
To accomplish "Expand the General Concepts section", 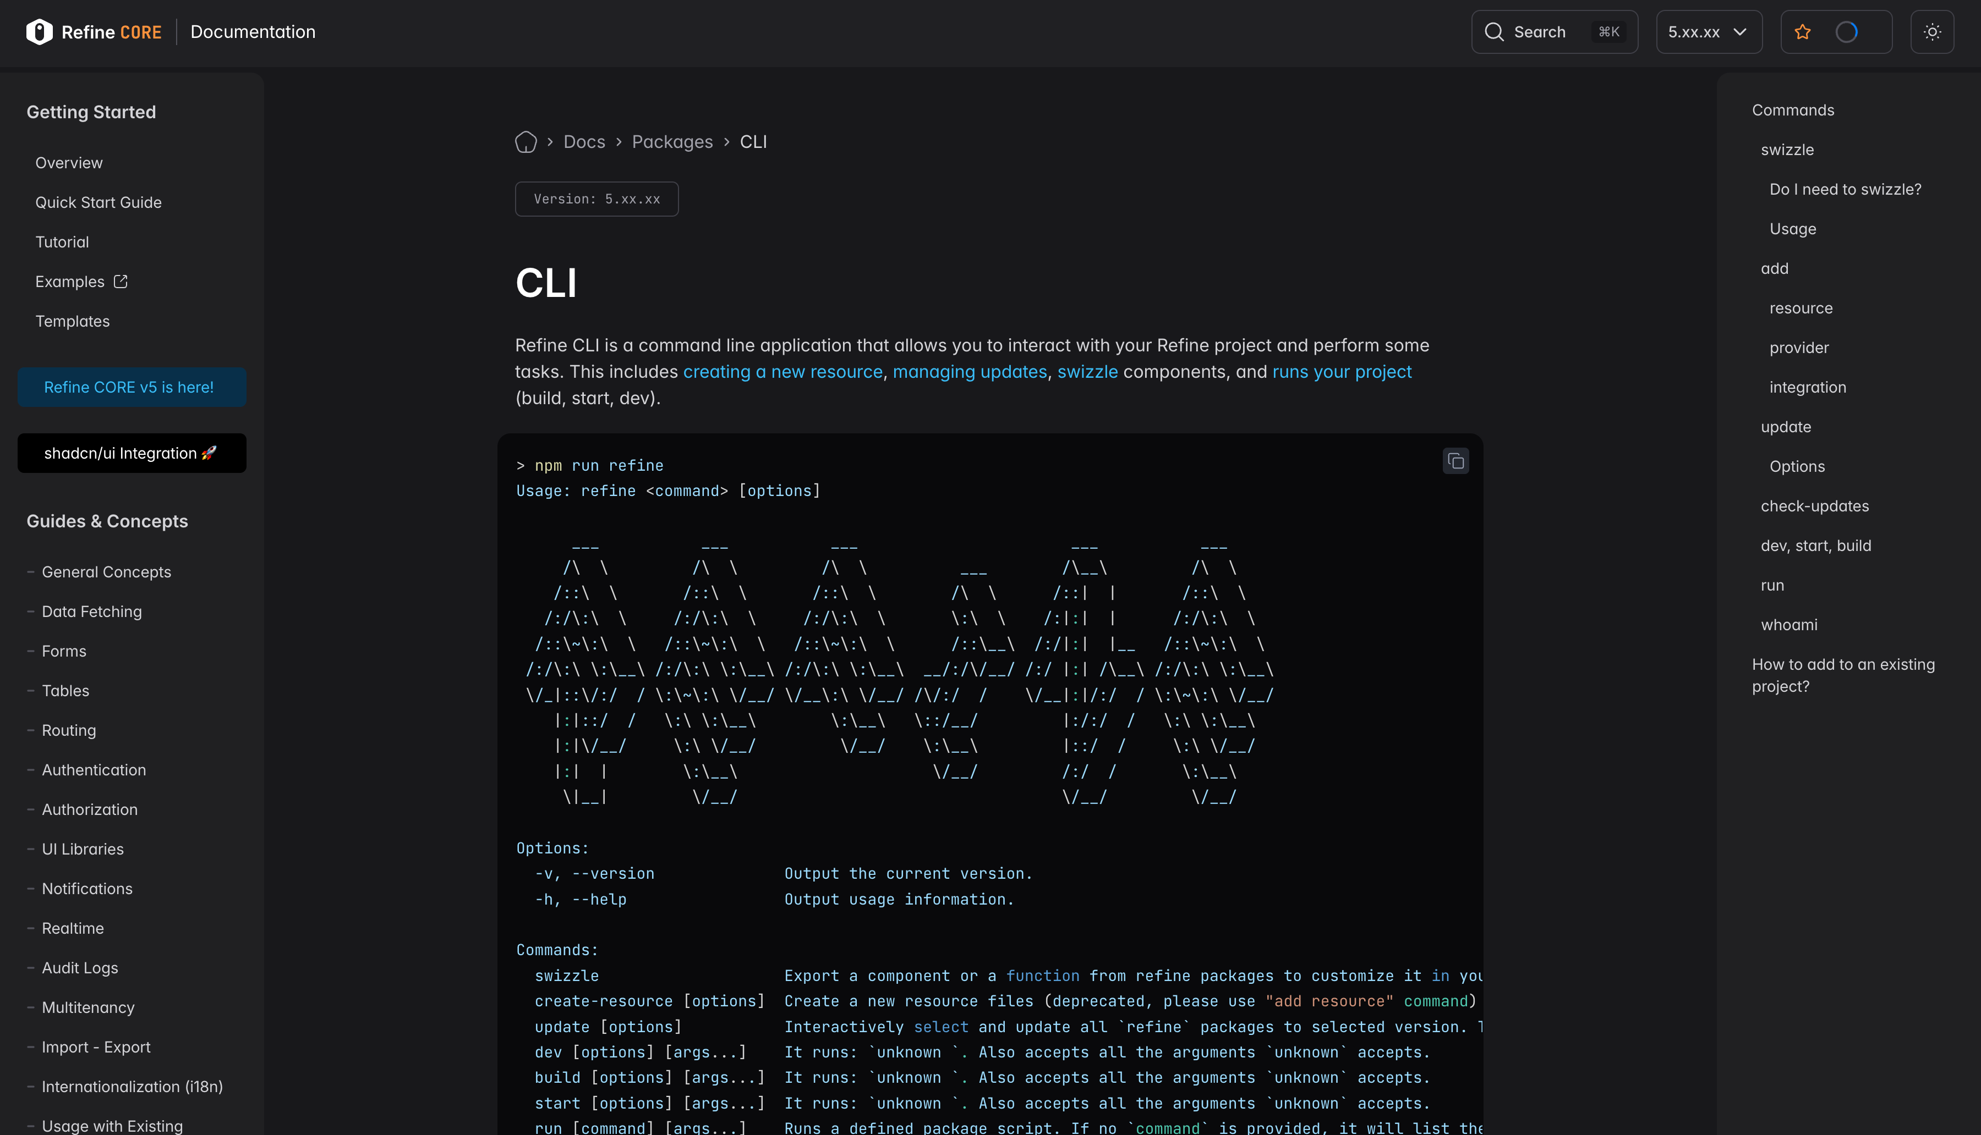I will pos(106,572).
